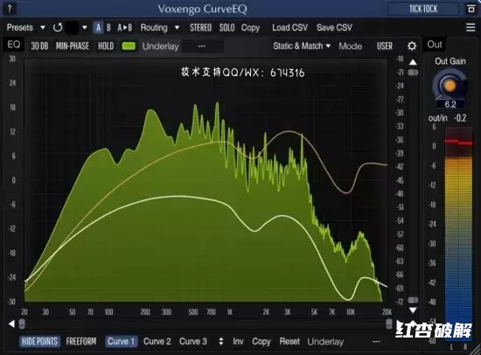Reset the current curve
481x355 pixels.
click(289, 342)
